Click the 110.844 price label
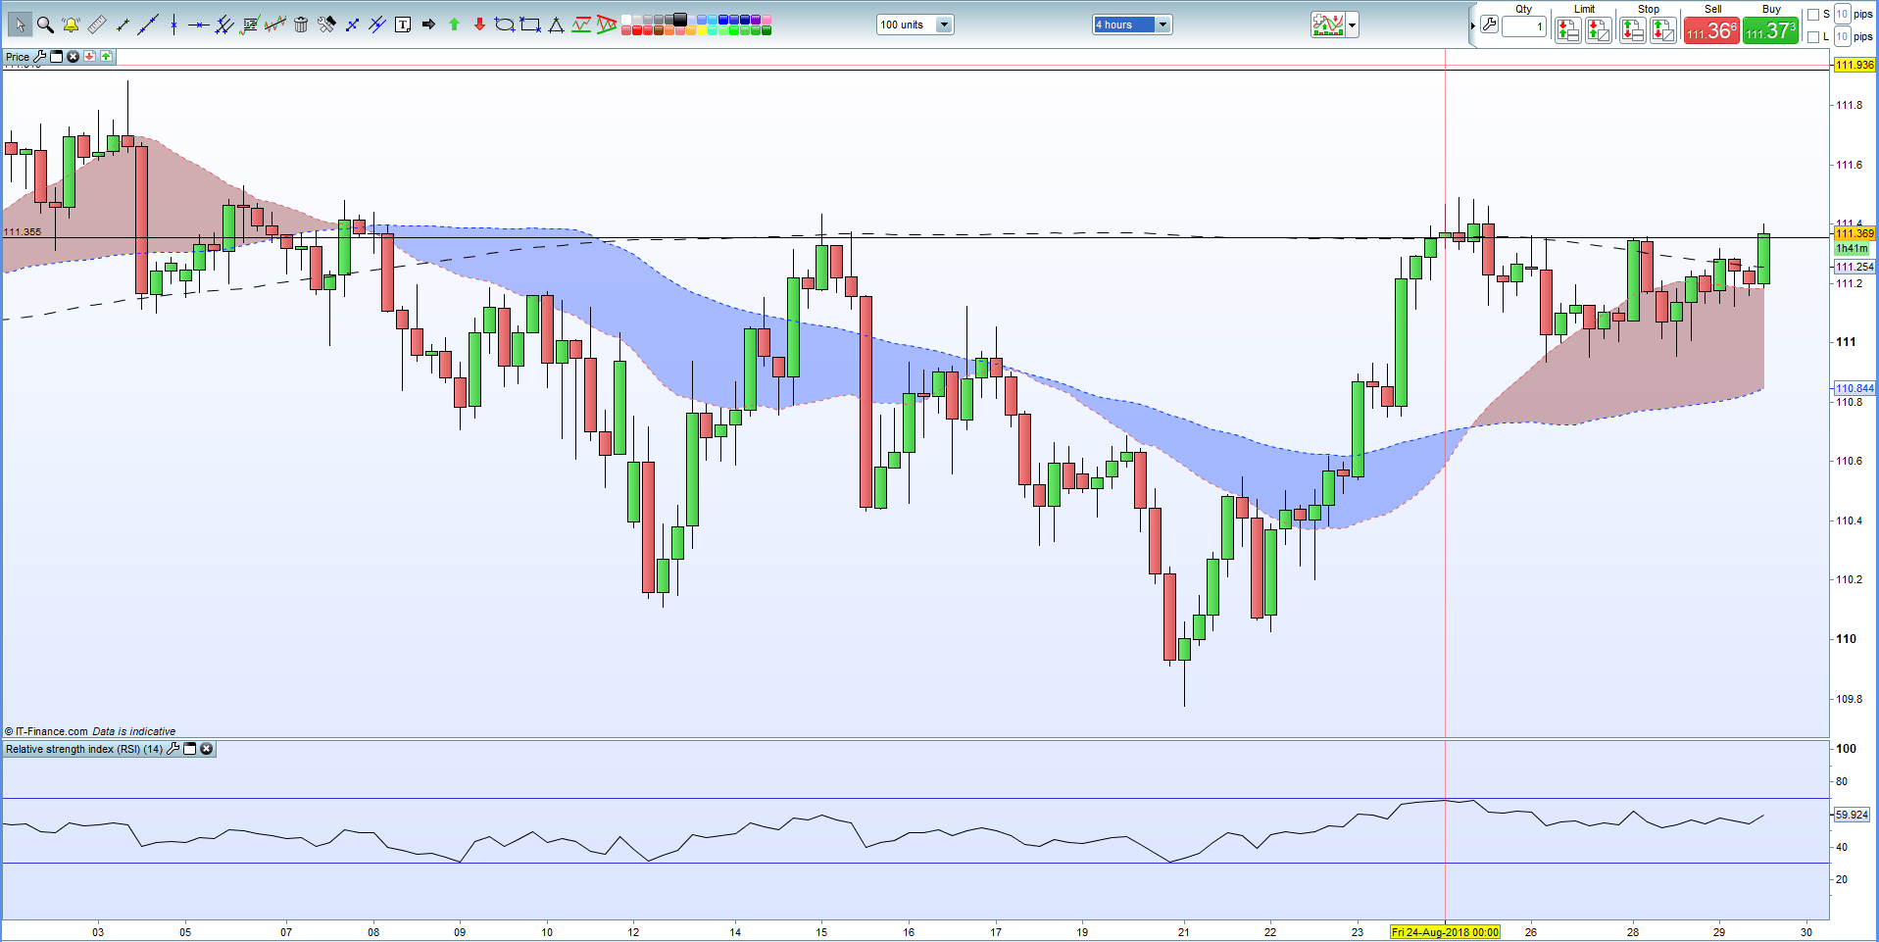 1854,388
